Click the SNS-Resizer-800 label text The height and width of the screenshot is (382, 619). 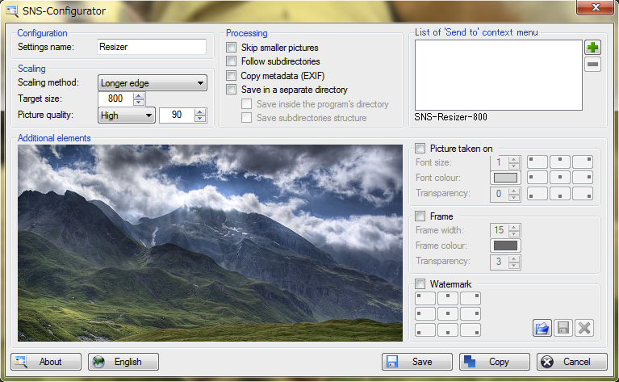pos(450,117)
